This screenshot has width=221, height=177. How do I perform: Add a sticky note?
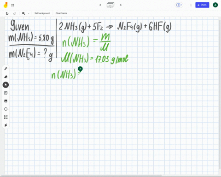pyautogui.click(x=6, y=93)
